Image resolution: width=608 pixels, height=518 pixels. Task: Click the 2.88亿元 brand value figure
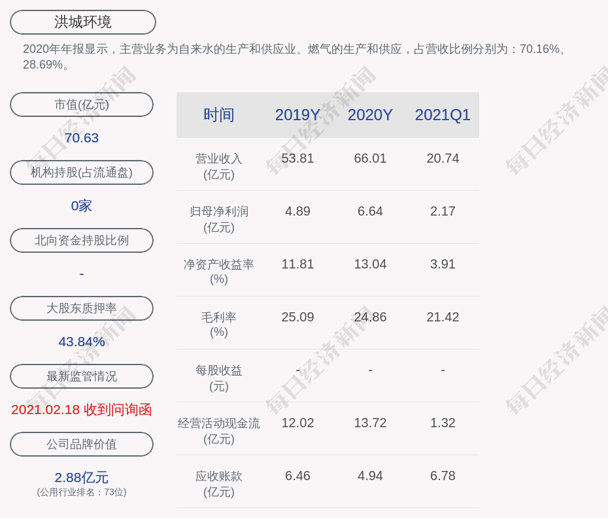pyautogui.click(x=82, y=478)
